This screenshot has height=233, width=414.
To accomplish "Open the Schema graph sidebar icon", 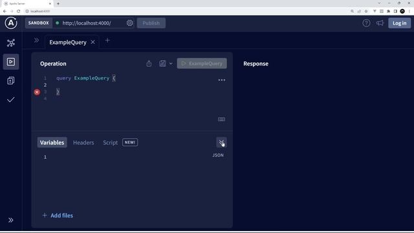I will coord(11,43).
